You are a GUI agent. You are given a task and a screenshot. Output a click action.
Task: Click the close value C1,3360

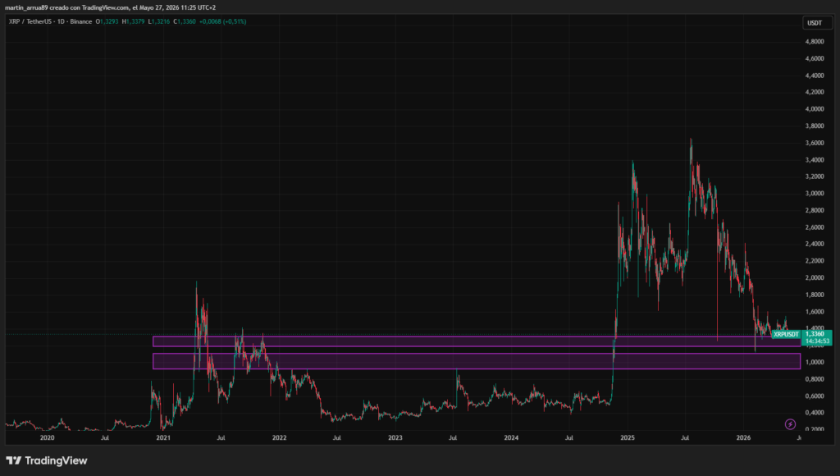185,21
